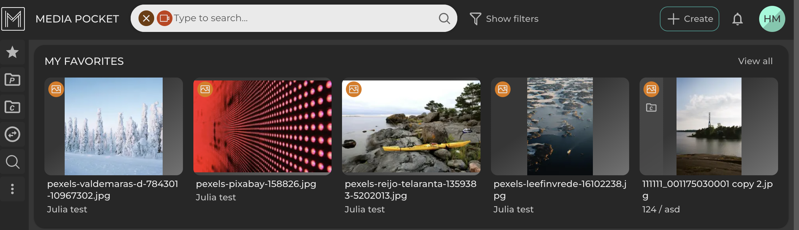799x230 pixels.
Task: Click the Create button
Action: coord(689,19)
